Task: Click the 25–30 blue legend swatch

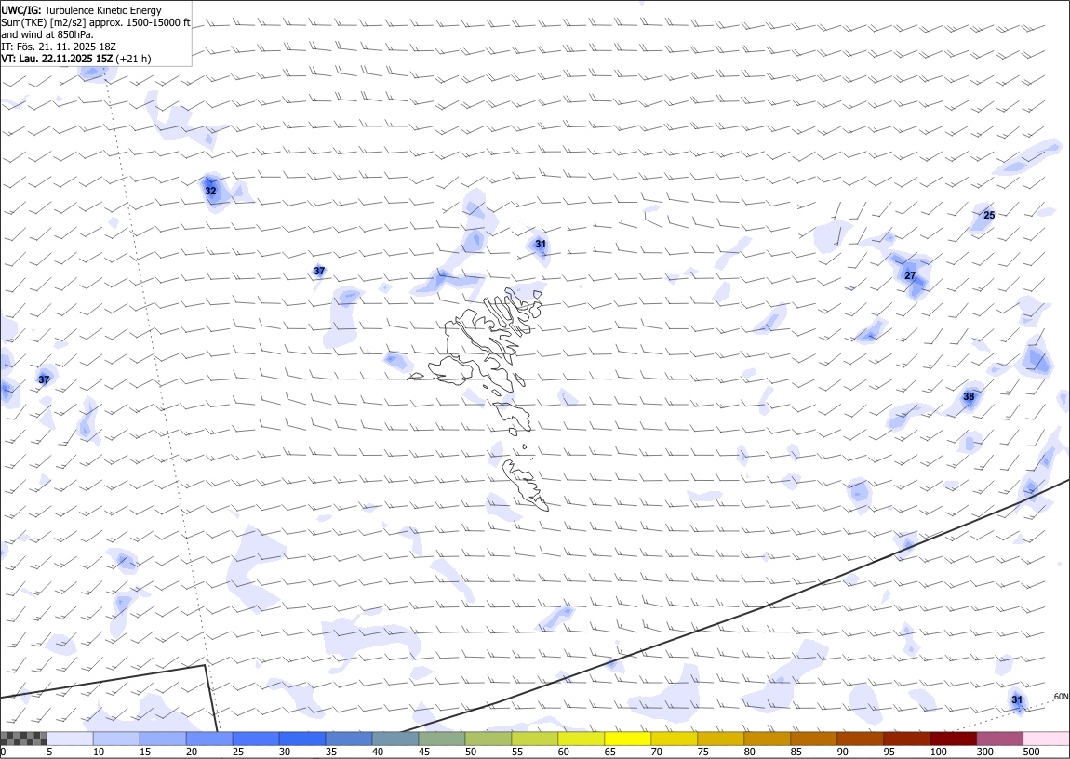Action: tap(256, 739)
